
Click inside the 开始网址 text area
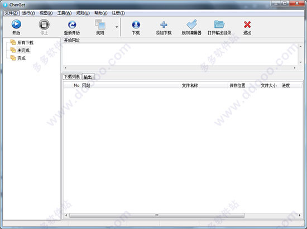[180, 54]
